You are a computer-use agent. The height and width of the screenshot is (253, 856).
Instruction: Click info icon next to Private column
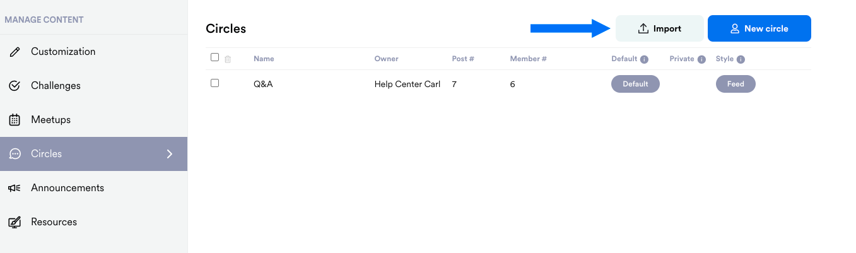701,59
